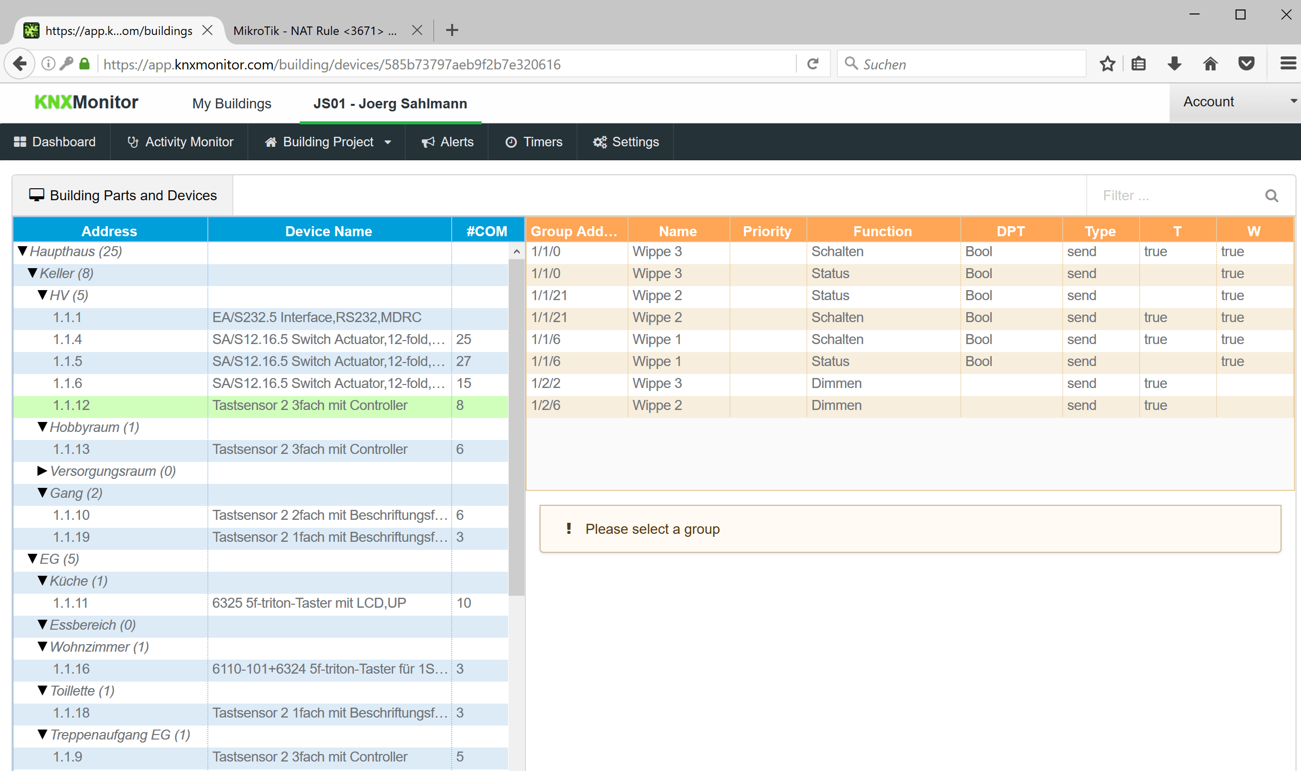
Task: Open the Timers menu item
Action: [x=533, y=142]
